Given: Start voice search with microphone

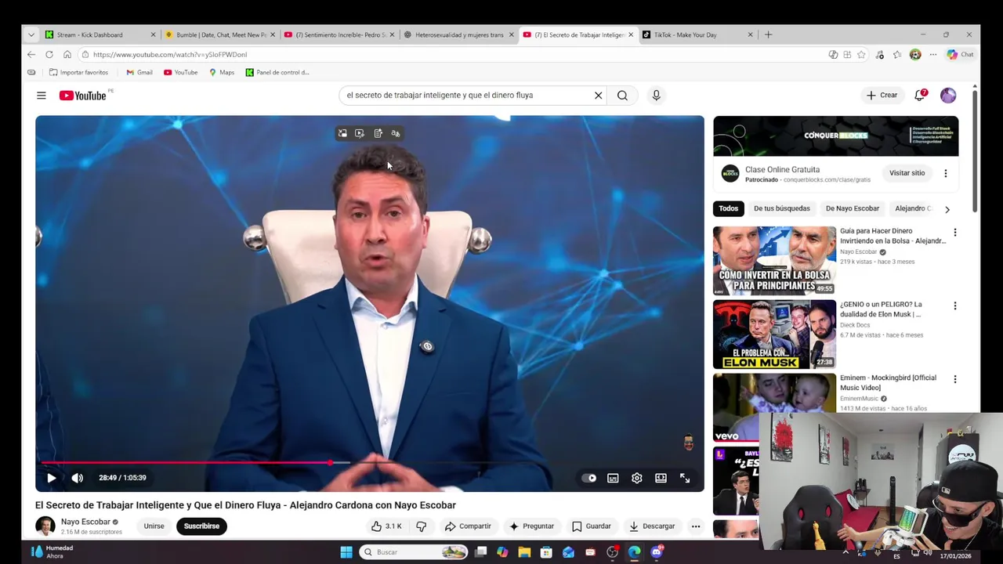Looking at the screenshot, I should [x=656, y=96].
